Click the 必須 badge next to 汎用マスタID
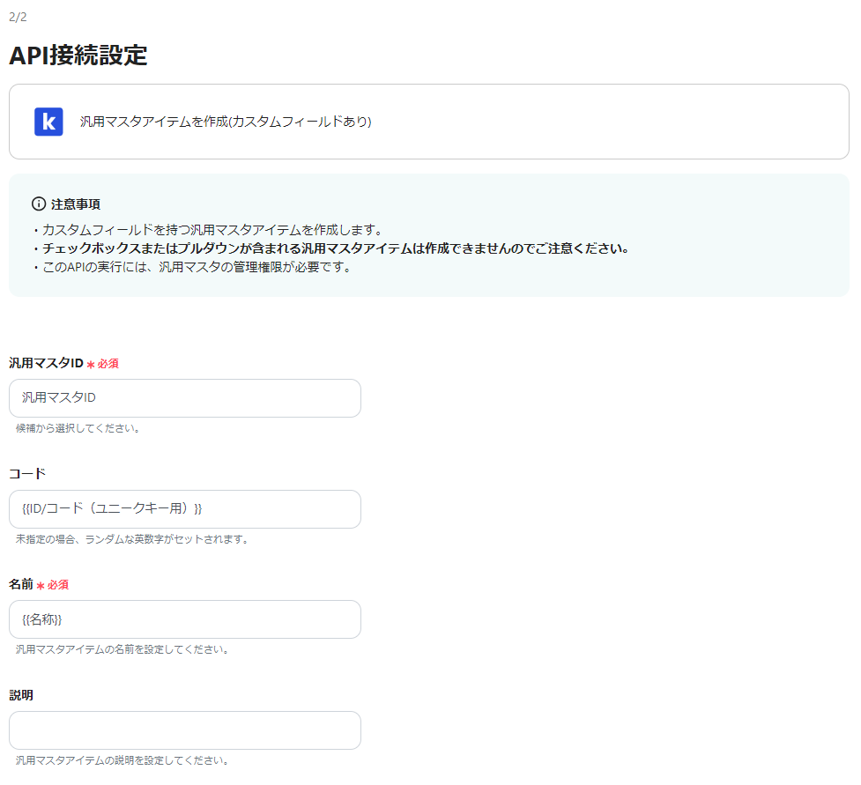This screenshot has height=785, width=861. point(108,363)
